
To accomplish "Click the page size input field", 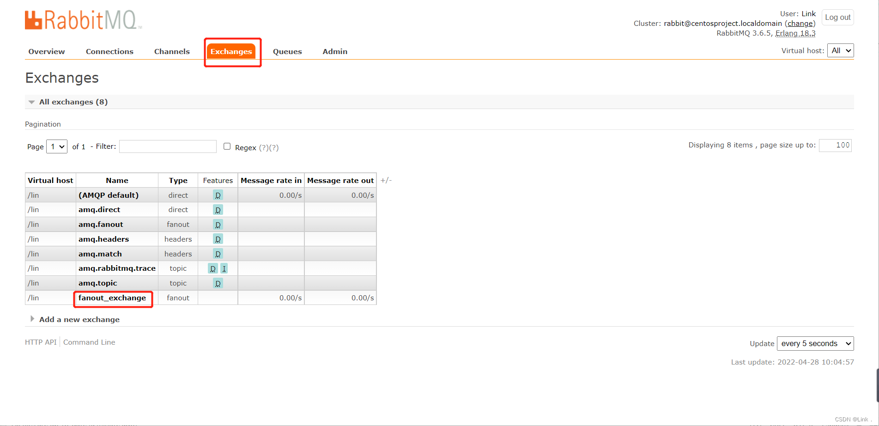I will 835,145.
